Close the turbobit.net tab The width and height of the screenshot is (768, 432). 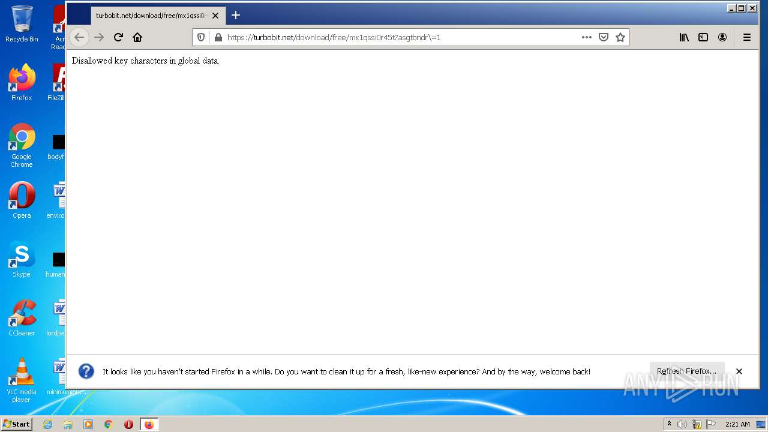(215, 16)
